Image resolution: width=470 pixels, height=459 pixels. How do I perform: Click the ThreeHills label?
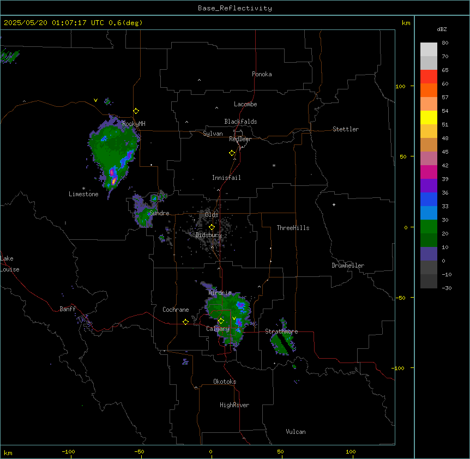pos(293,228)
